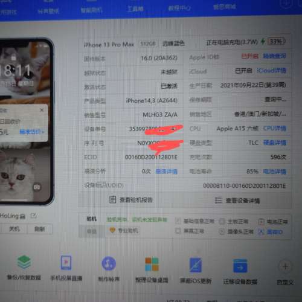Click the 生产日期 value 2021年09月22日
This screenshot has height=302, width=302.
pyautogui.click(x=253, y=85)
